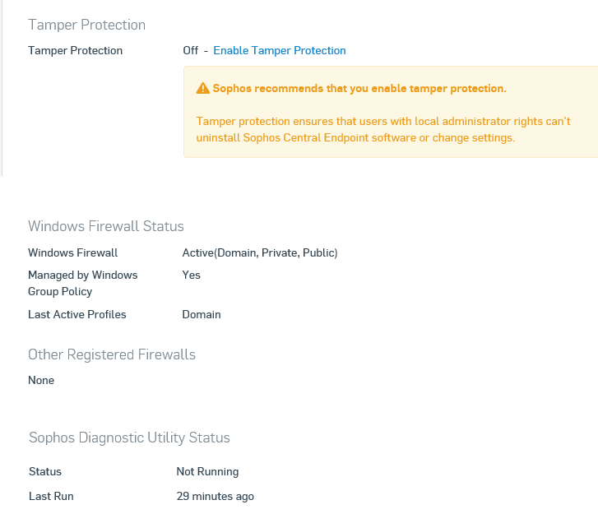Select the Not Running status value
The width and height of the screenshot is (598, 514).
tap(207, 472)
